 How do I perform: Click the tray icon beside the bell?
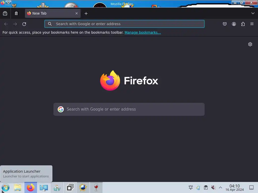tap(198, 187)
